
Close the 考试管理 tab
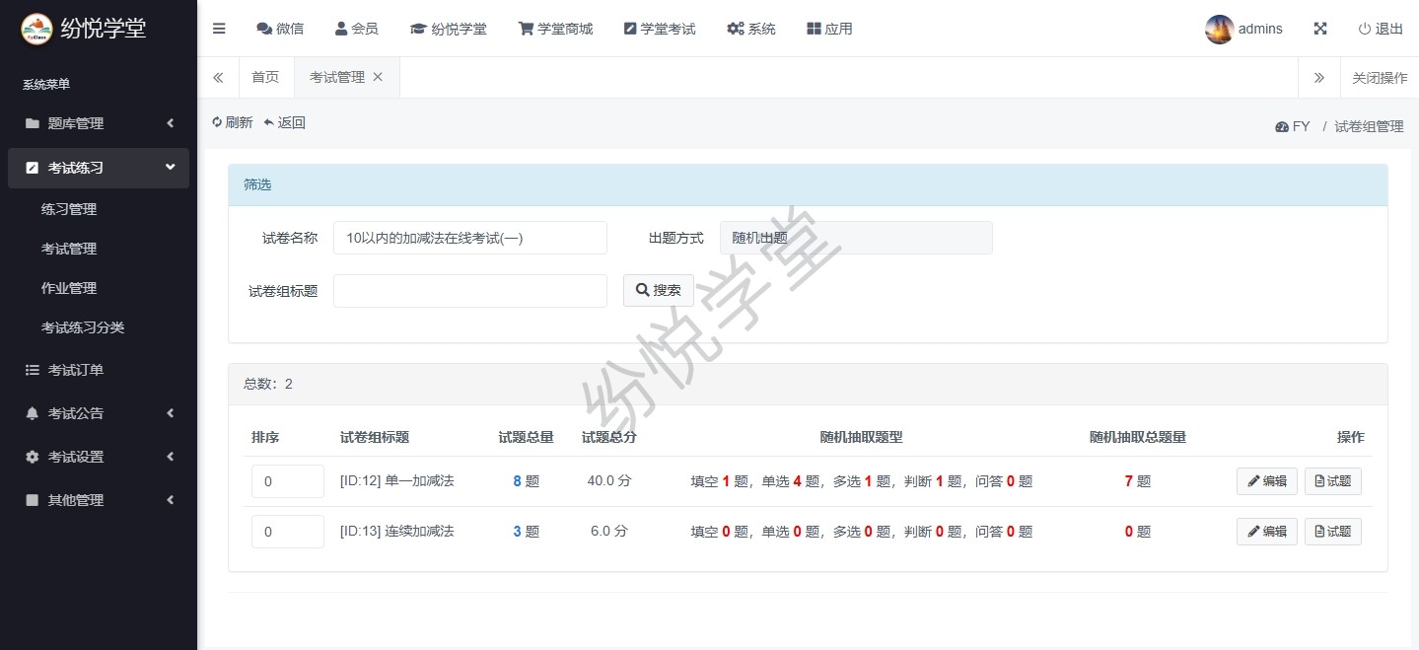point(378,77)
